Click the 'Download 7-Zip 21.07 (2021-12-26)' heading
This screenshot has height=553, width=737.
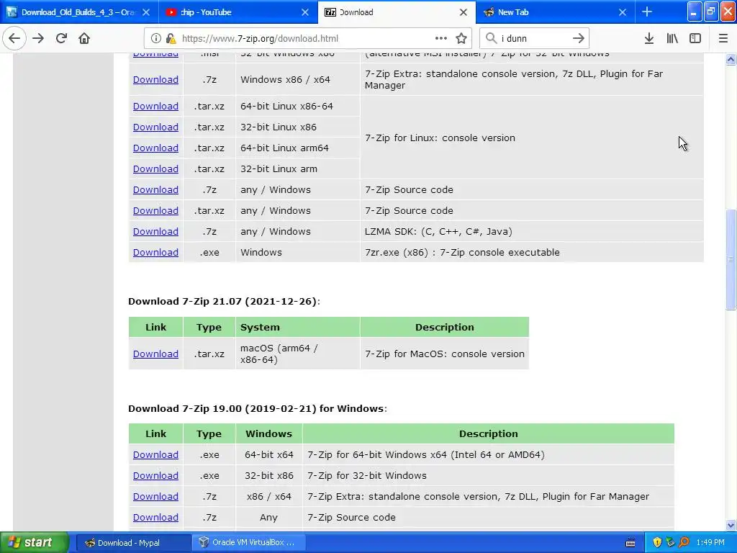pos(224,302)
